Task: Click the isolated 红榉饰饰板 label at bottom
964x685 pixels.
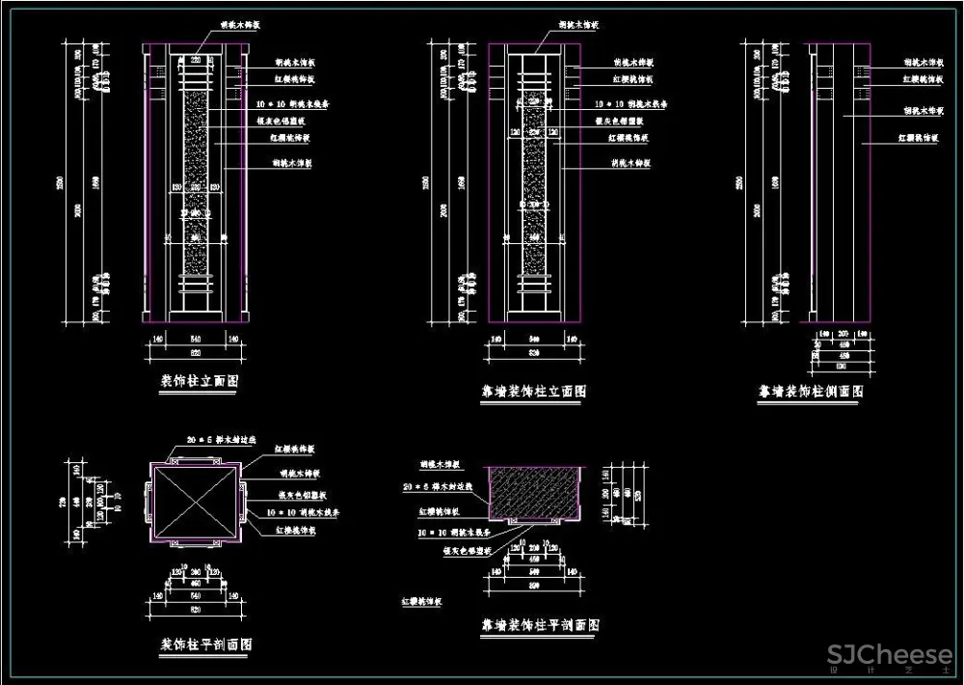Action: click(x=421, y=601)
